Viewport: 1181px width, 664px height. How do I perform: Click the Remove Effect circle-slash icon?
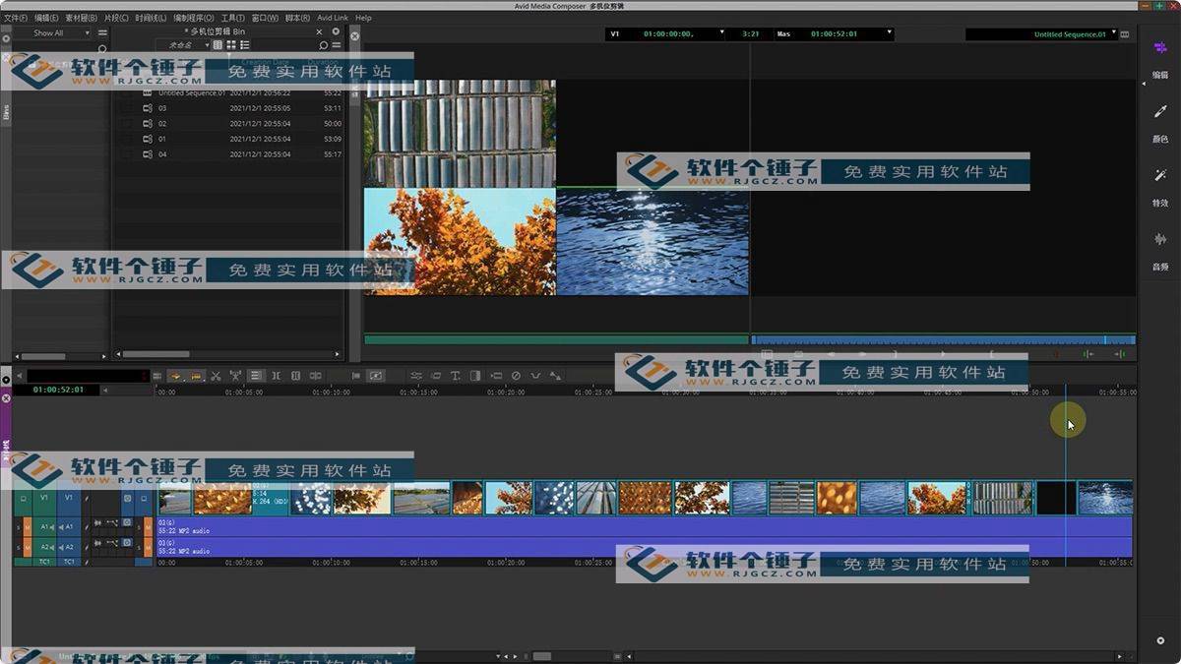[516, 375]
